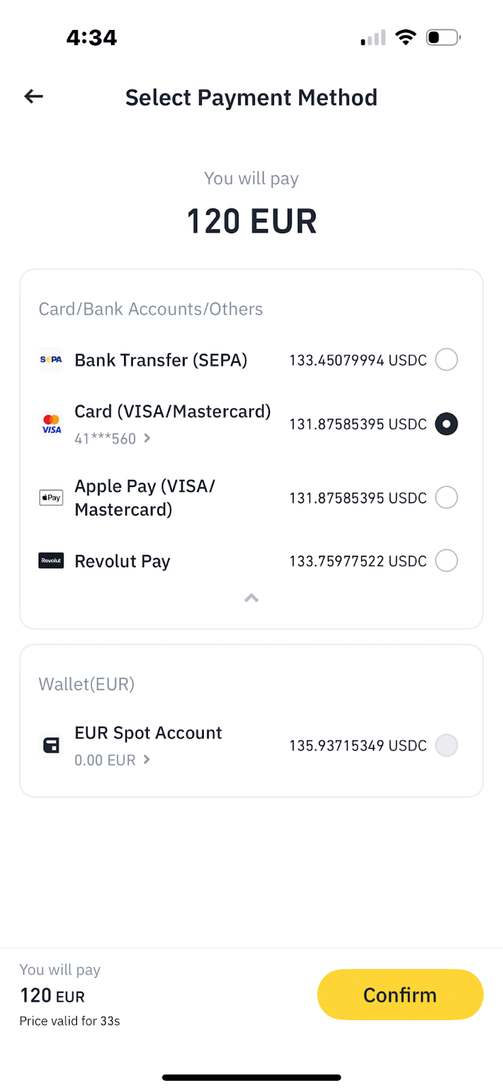Screen dimensions: 503x1091
Task: Open saved card 41***560 selector
Action: [112, 438]
